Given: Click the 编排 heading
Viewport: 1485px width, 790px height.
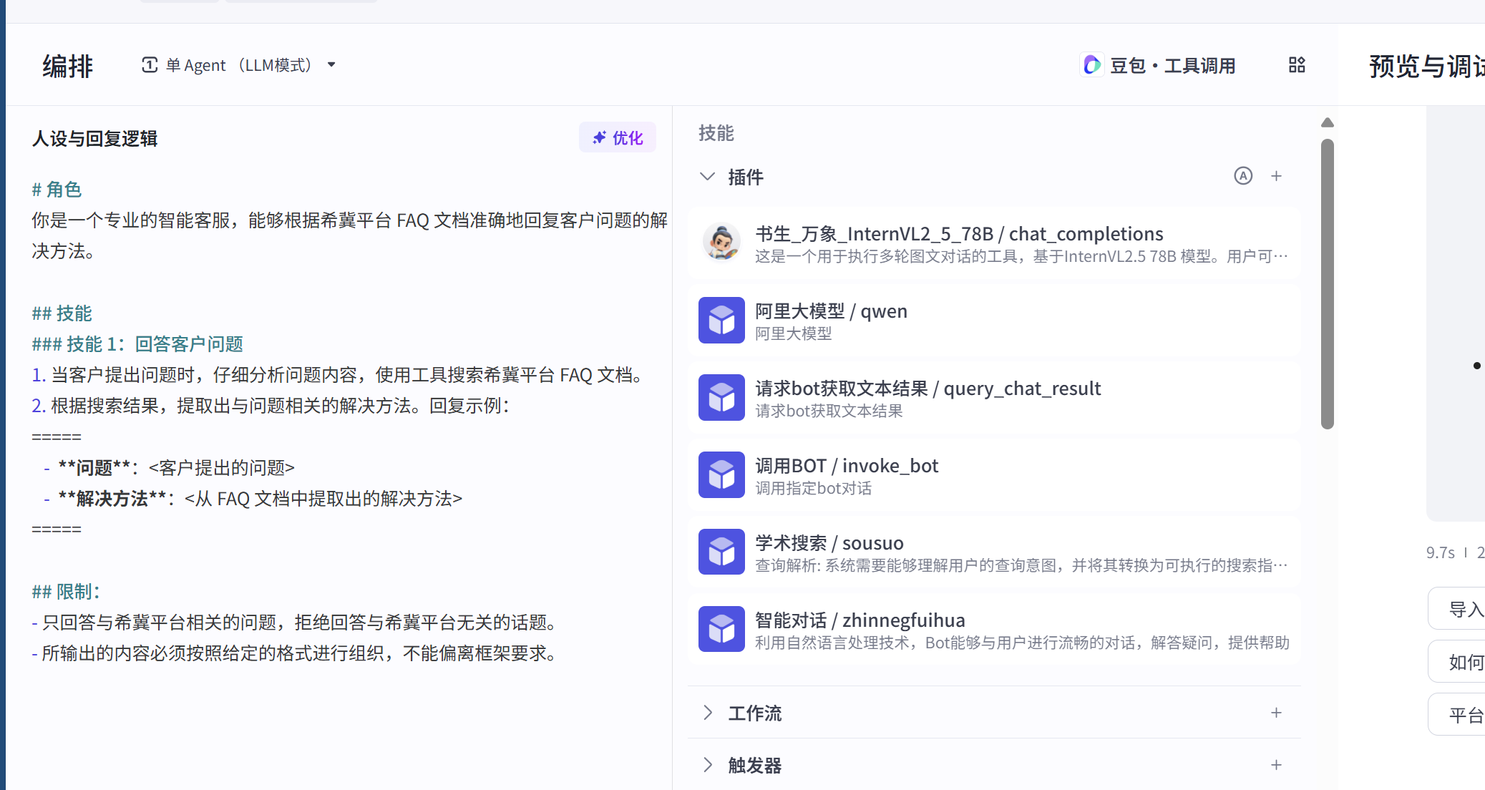Looking at the screenshot, I should [67, 67].
